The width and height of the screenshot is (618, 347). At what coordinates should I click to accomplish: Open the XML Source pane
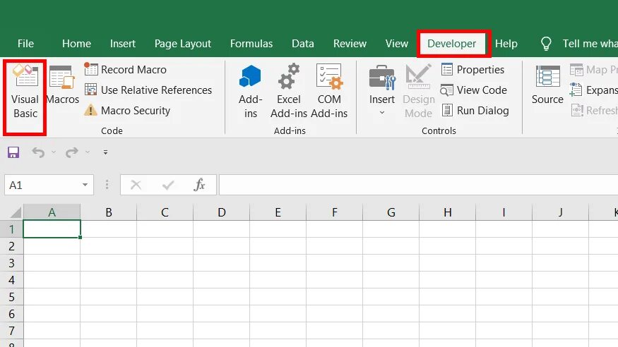[x=547, y=85]
